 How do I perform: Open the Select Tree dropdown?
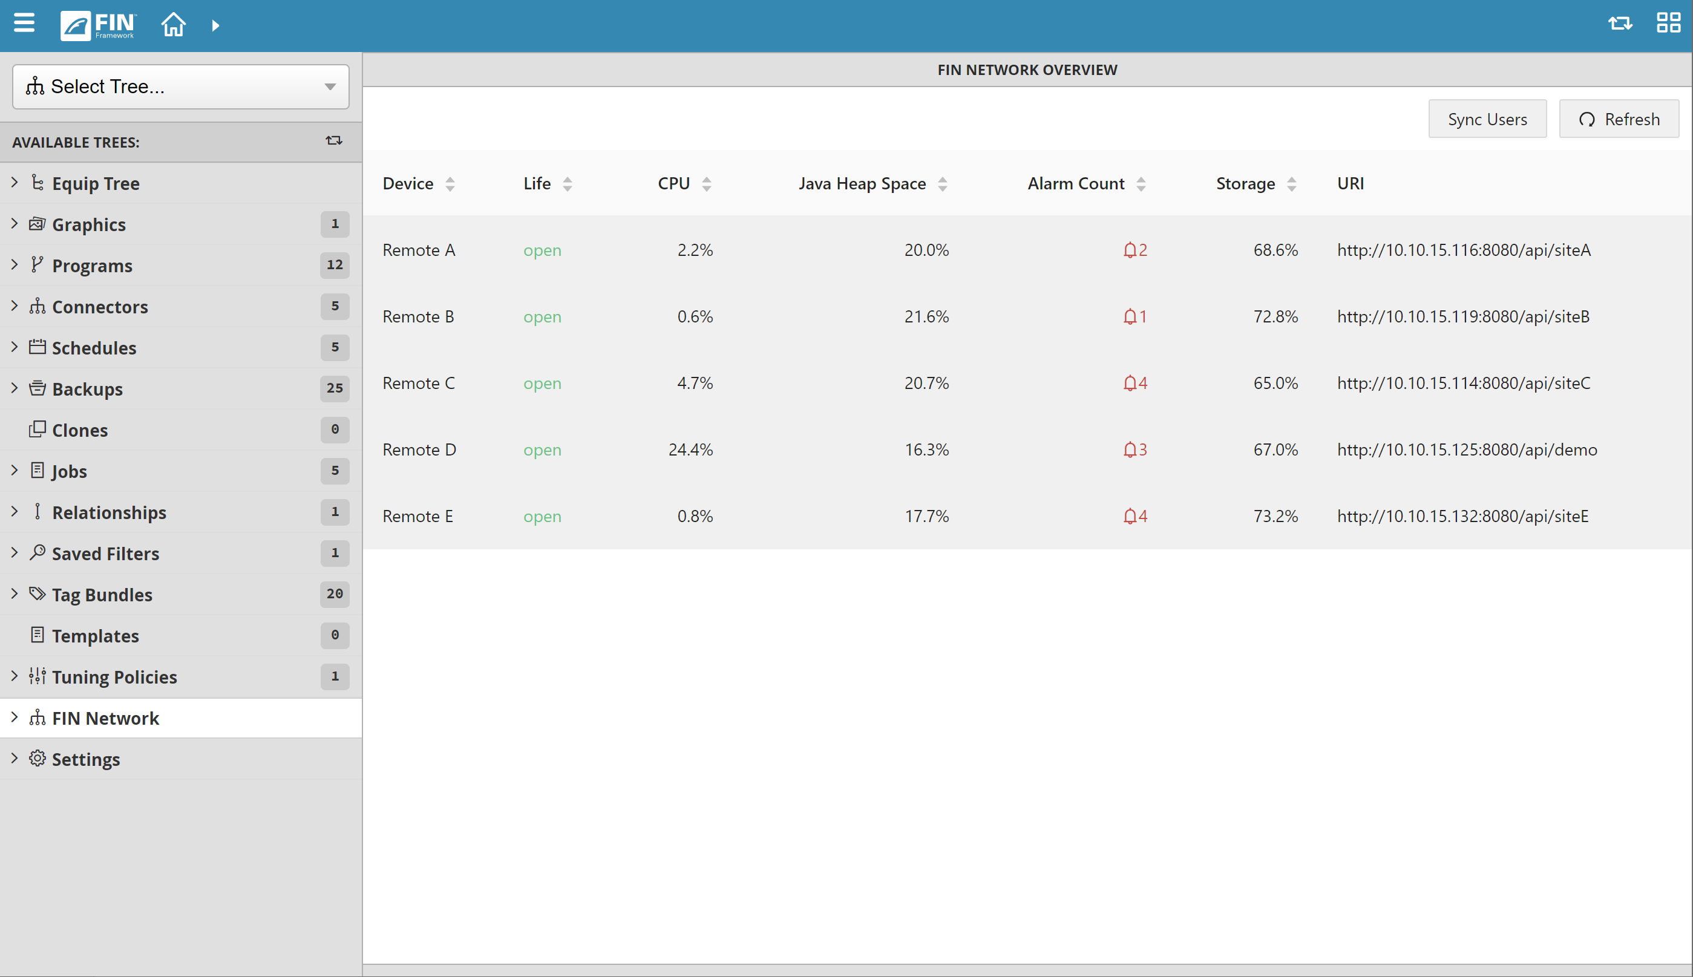pos(180,87)
